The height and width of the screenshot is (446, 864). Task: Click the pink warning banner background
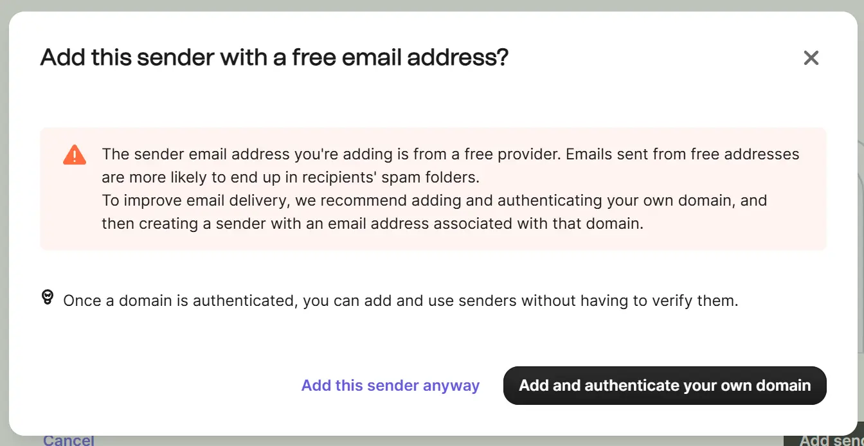[x=433, y=189]
